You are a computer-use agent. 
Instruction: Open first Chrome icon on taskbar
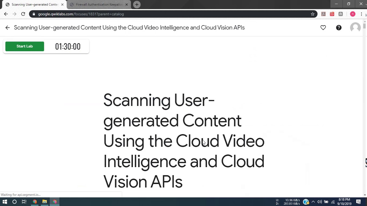click(35, 202)
